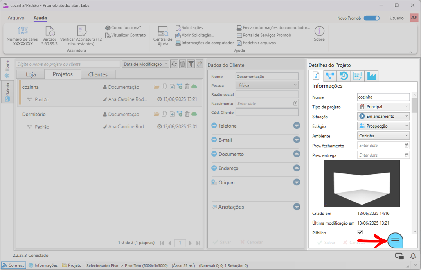Click copy icon in the Dormitório row
This screenshot has height=270, width=421.
click(x=164, y=114)
